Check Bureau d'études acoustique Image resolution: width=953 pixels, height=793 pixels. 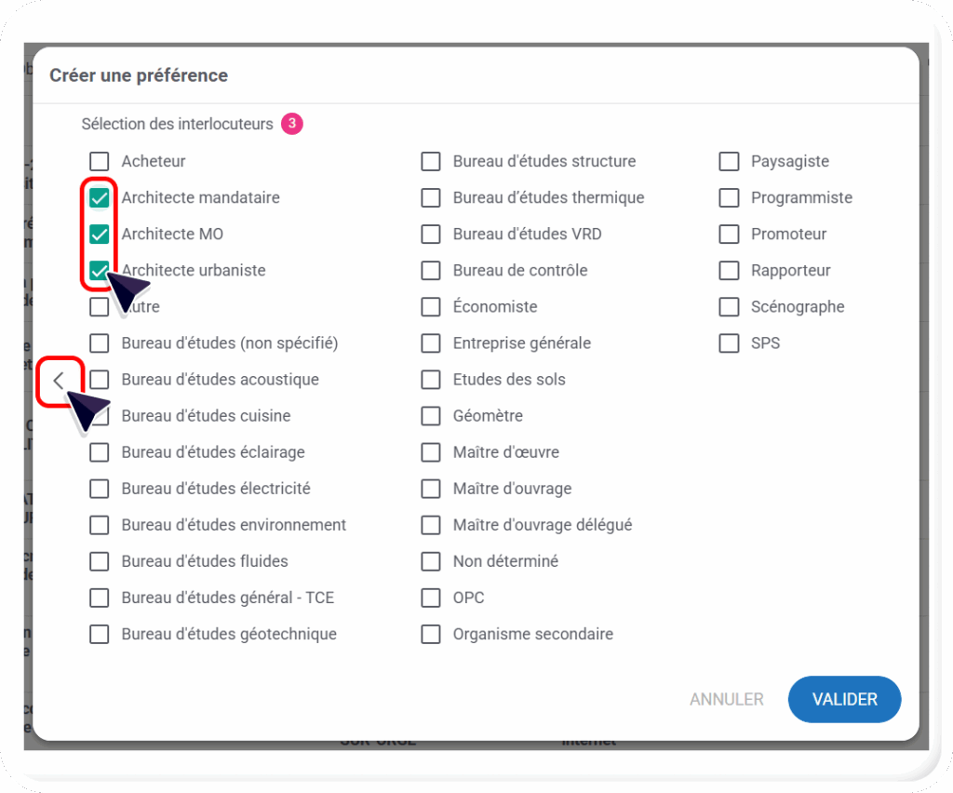pos(100,380)
